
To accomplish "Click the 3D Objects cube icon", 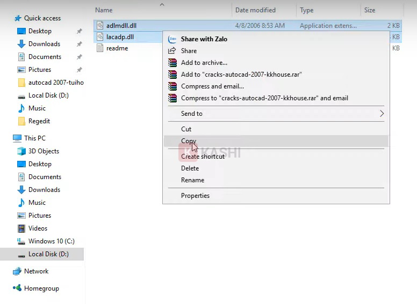I will (x=21, y=151).
